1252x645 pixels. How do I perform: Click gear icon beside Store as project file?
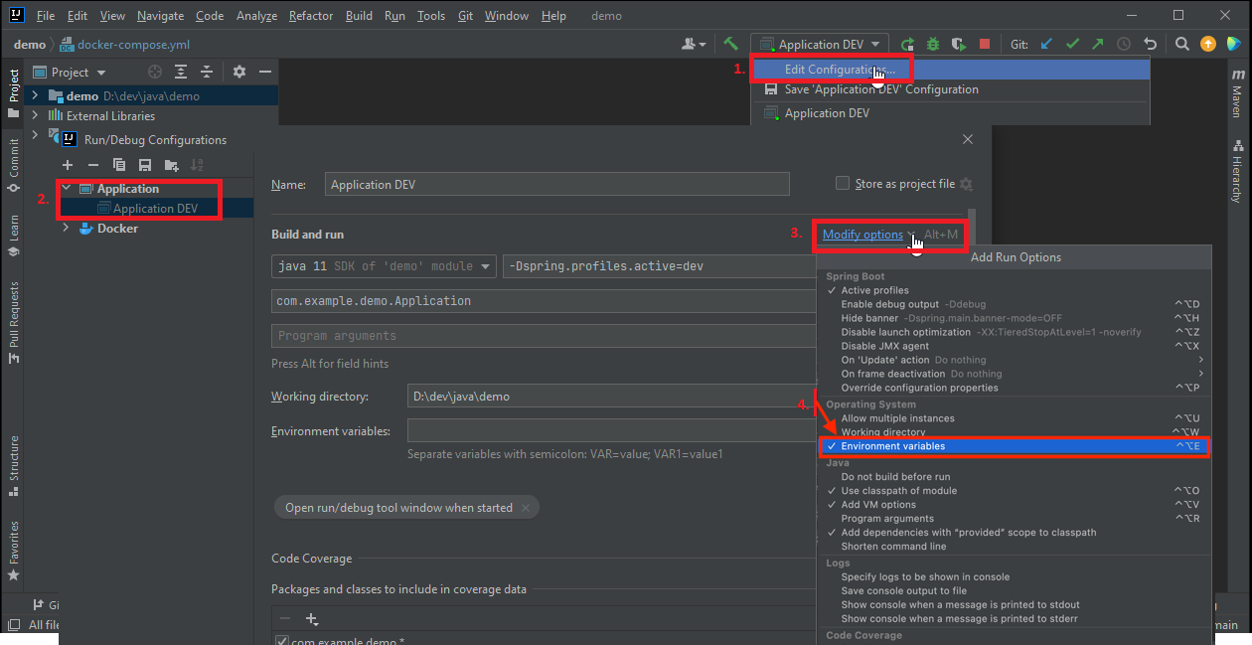click(966, 184)
